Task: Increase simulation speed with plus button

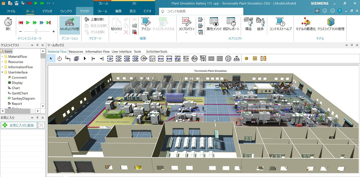Action: 54,31
